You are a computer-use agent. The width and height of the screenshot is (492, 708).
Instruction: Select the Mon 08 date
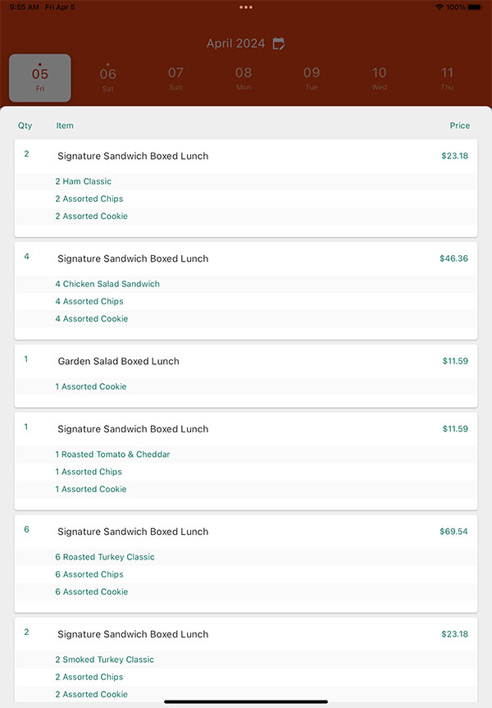pos(244,76)
